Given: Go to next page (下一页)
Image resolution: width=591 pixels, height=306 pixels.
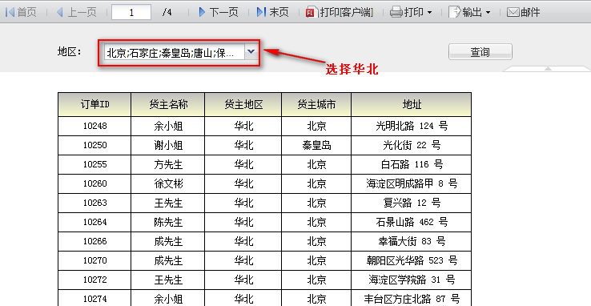Looking at the screenshot, I should 219,12.
